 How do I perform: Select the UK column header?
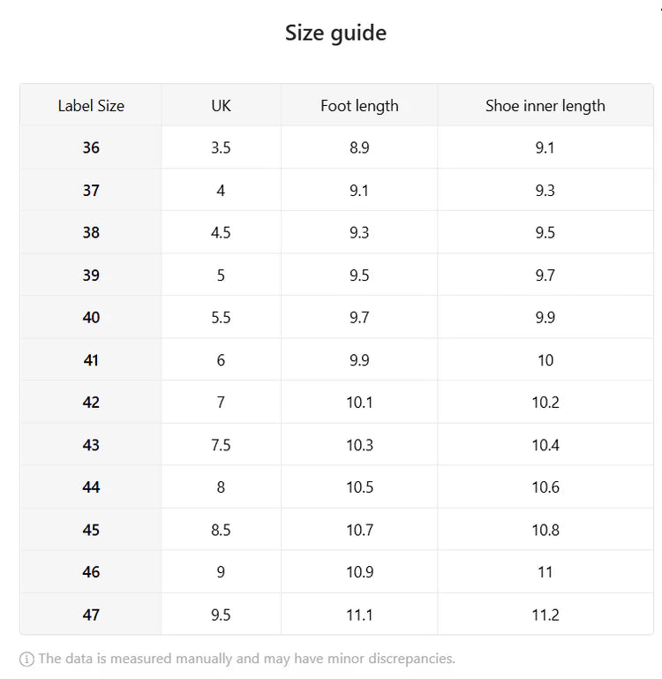tap(221, 106)
